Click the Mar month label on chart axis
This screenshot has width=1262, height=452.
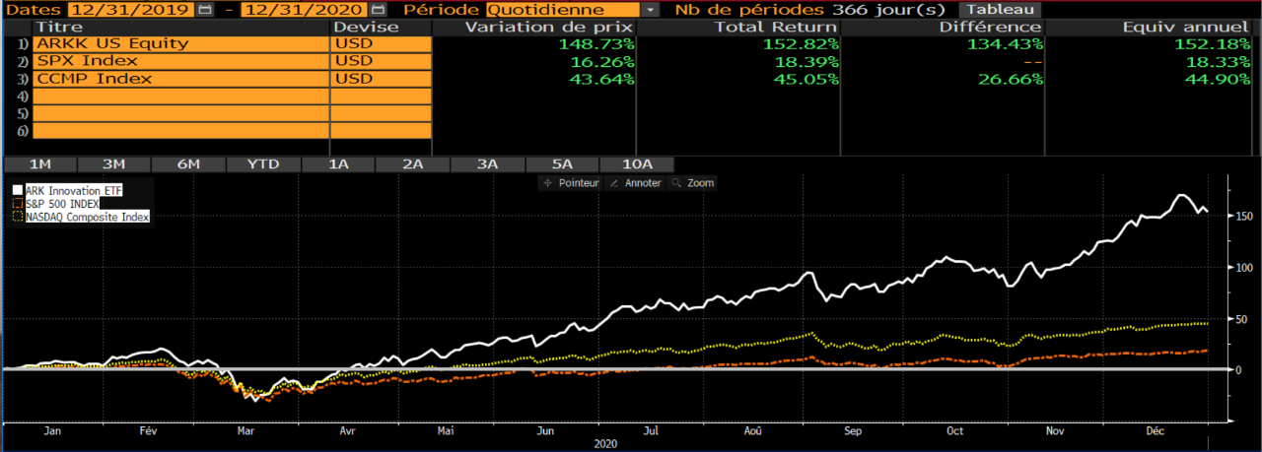click(x=245, y=431)
